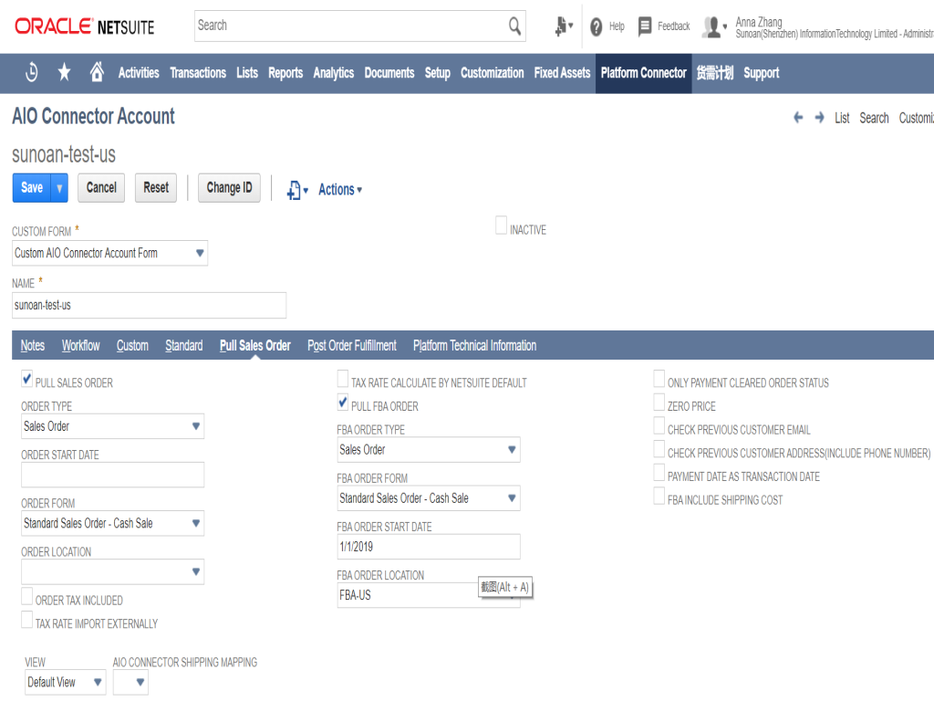Viewport: 934px width, 701px height.
Task: Open the Documents menu
Action: 389,73
